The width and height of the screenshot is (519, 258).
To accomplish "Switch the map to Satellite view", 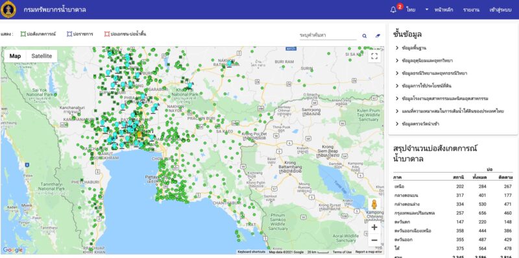I will click(42, 56).
